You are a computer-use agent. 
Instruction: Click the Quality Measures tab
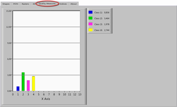coord(47,4)
